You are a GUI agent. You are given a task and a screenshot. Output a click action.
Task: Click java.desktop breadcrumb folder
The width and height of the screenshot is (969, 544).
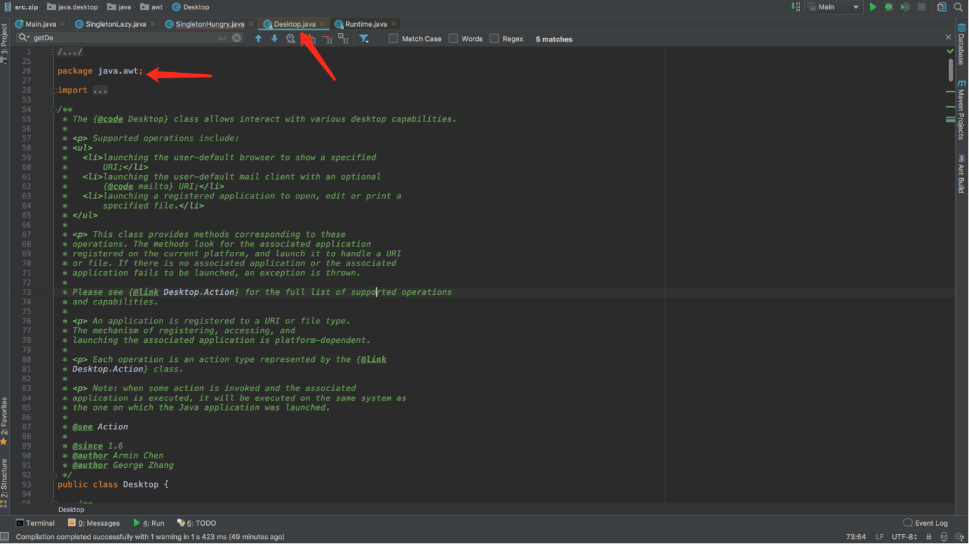(x=73, y=7)
